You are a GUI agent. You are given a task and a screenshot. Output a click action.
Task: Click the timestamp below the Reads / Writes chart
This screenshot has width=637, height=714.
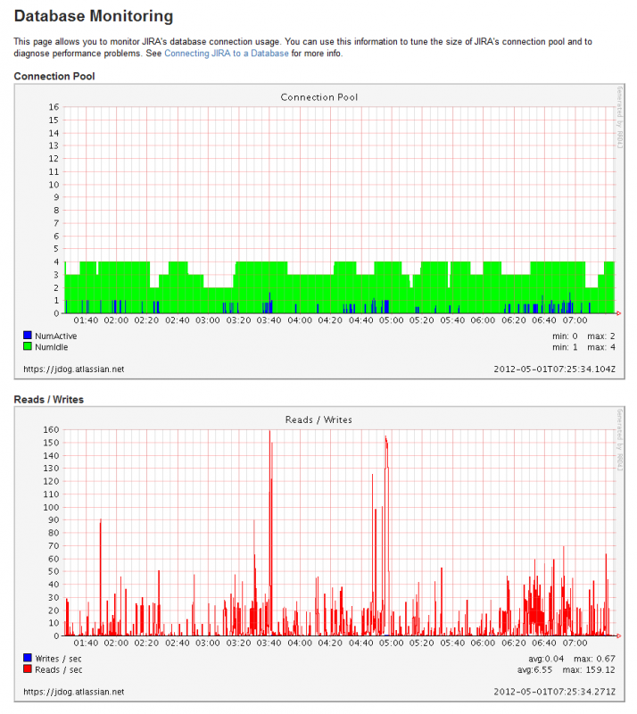tap(553, 691)
